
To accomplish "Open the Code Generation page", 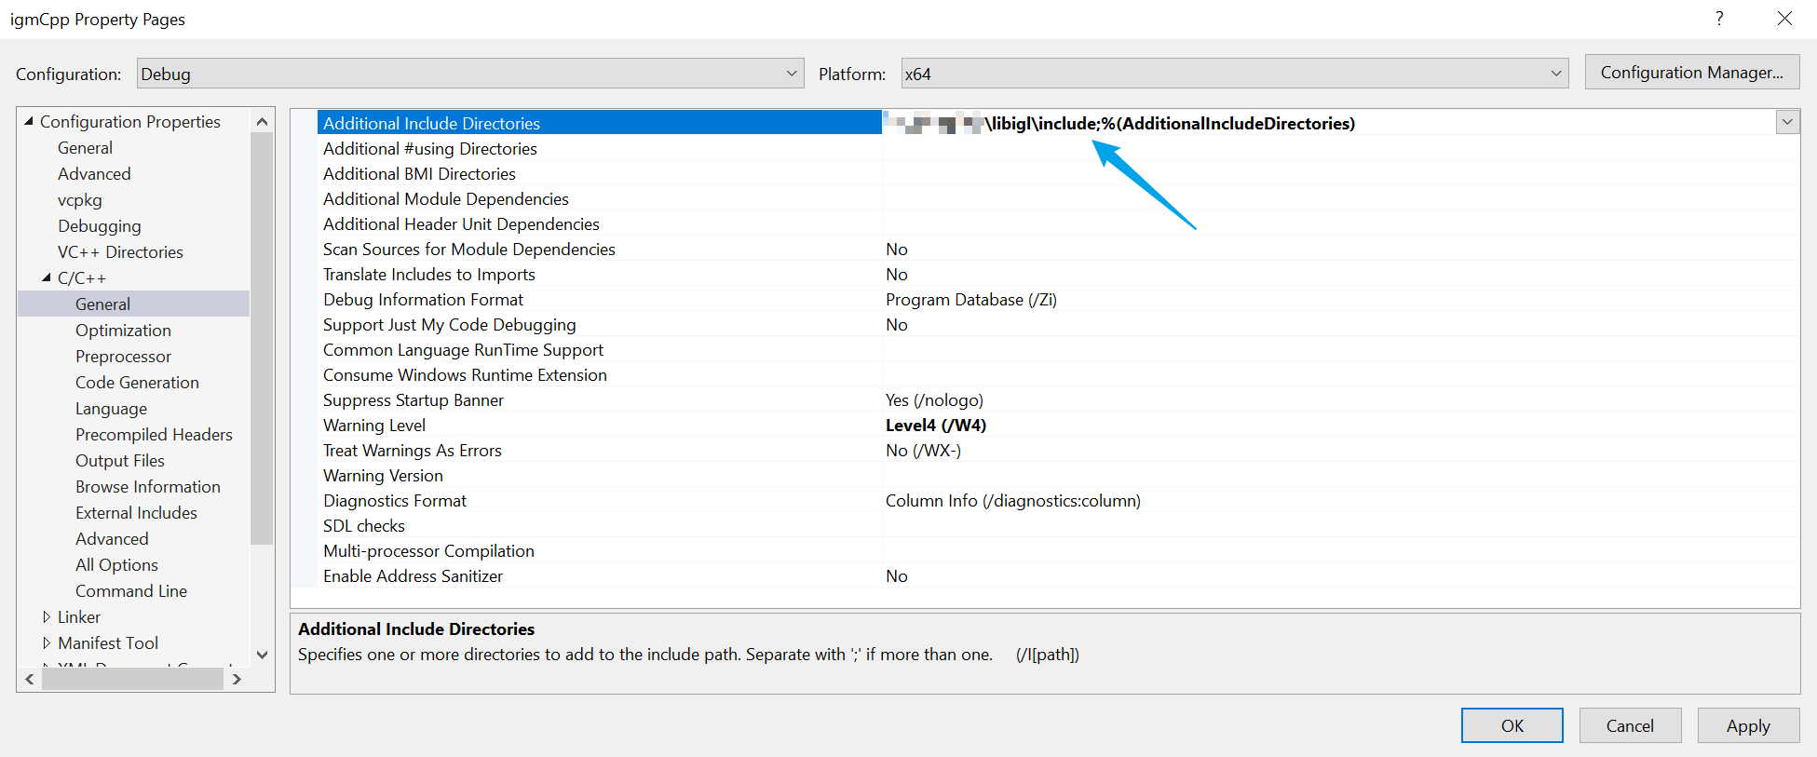I will click(137, 382).
